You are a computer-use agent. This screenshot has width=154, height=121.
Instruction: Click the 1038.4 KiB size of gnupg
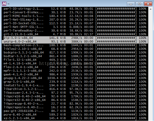click(57, 78)
